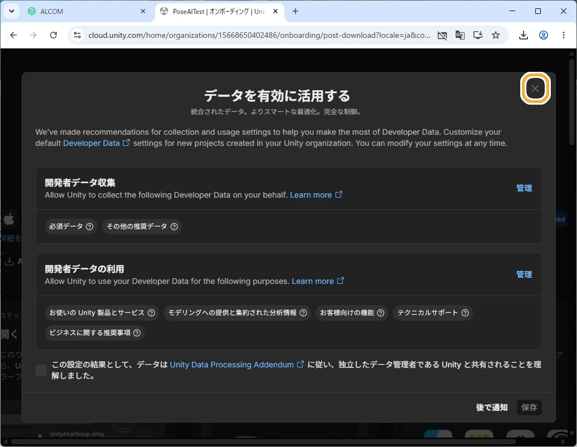
Task: Close the ALCOM tab
Action: [x=143, y=12]
